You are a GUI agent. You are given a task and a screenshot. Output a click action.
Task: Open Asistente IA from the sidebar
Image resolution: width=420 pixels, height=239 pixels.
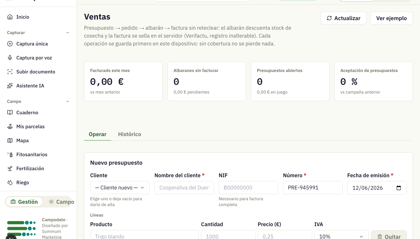coord(38,86)
